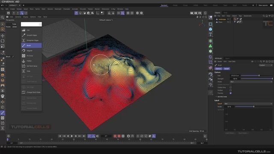Select the Move tool in left toolbar
274x154 pixels.
(x=3, y=36)
